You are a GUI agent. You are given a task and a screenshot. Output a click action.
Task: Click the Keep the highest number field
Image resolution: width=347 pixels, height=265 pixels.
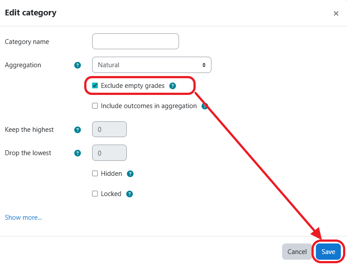(109, 130)
